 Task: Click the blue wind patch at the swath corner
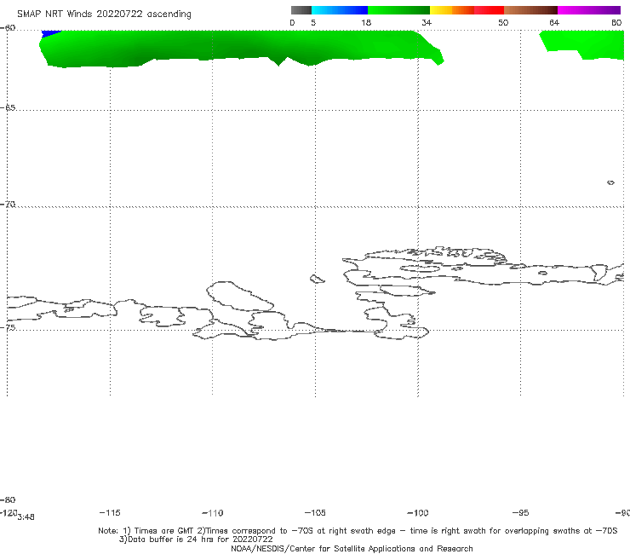click(x=50, y=33)
